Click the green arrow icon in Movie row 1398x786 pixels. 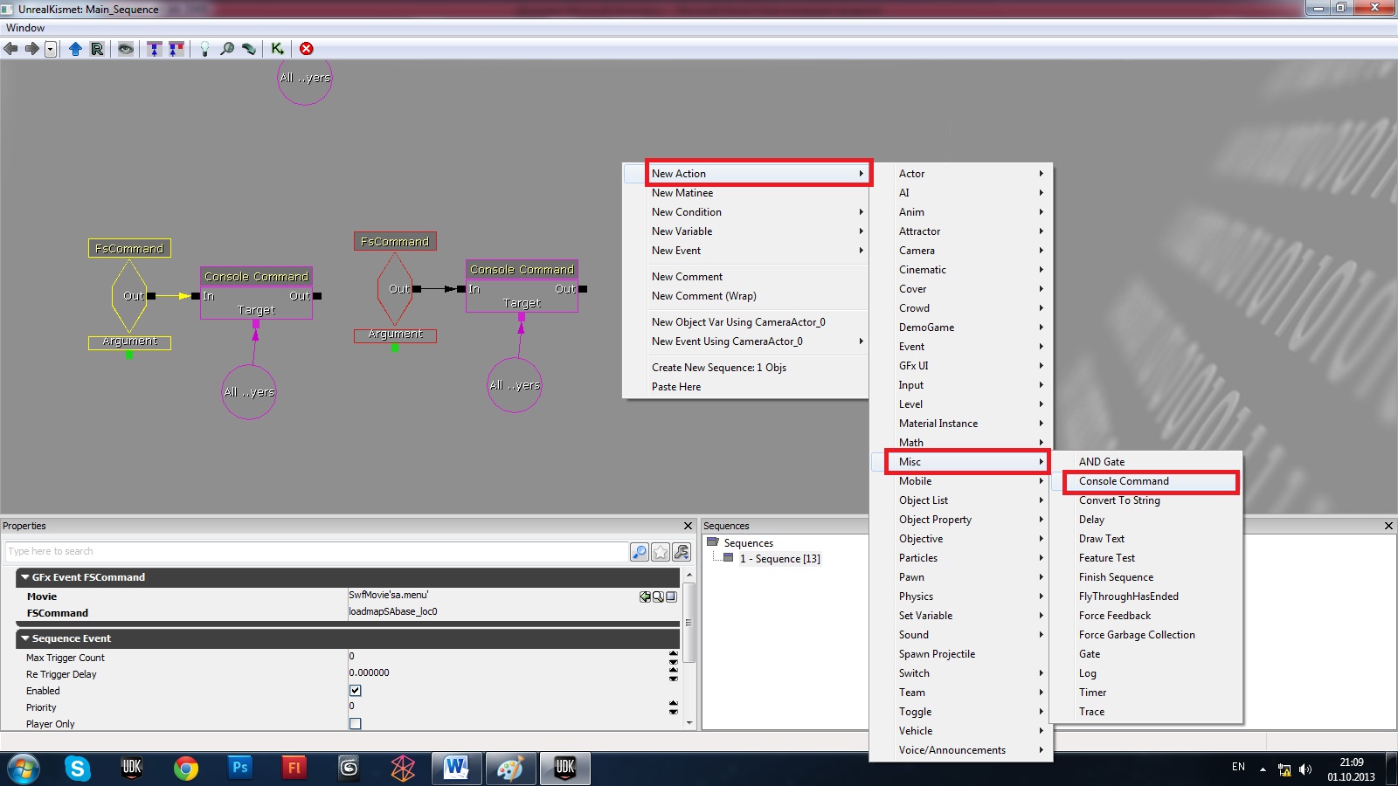645,596
